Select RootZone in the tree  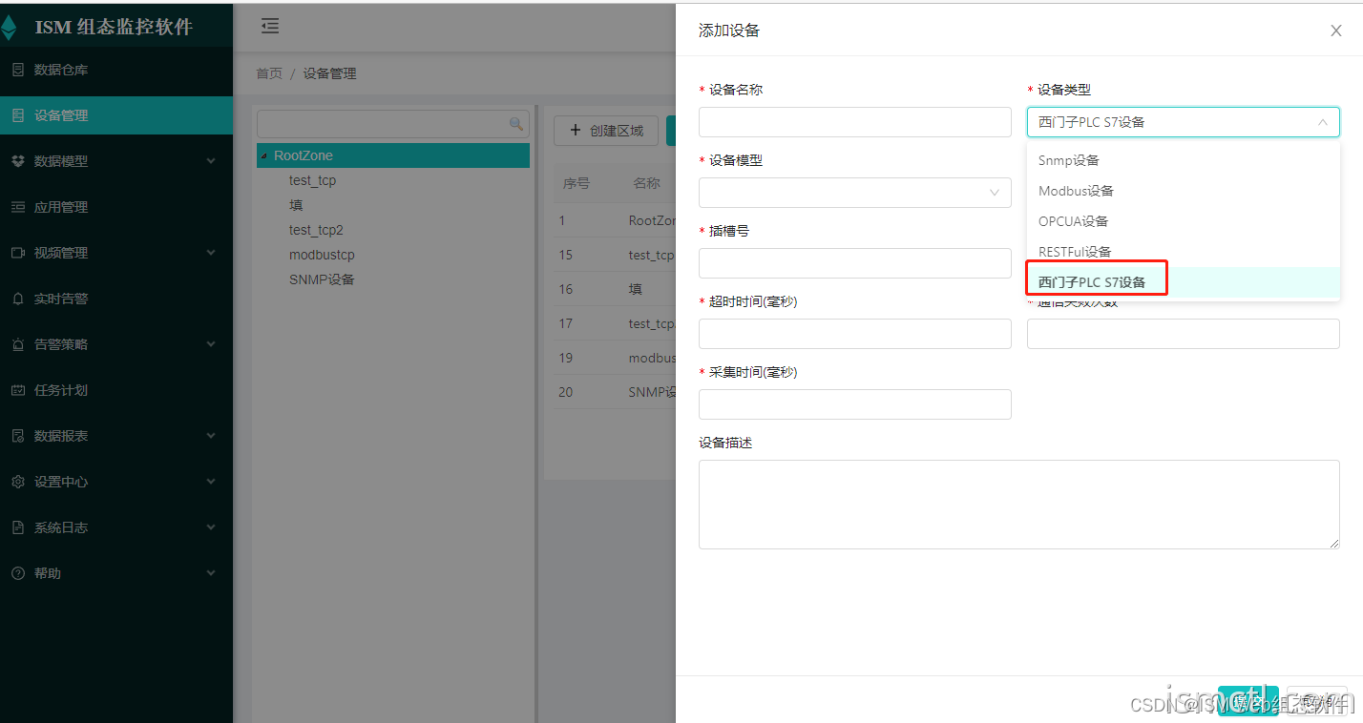point(393,155)
